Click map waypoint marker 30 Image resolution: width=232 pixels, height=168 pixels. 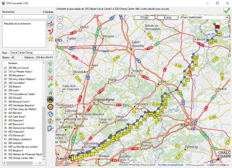(x=161, y=111)
